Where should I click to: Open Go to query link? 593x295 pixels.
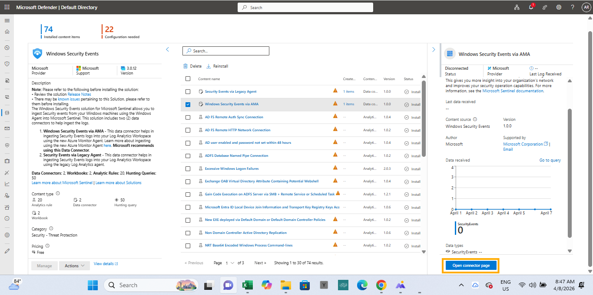tap(550, 160)
